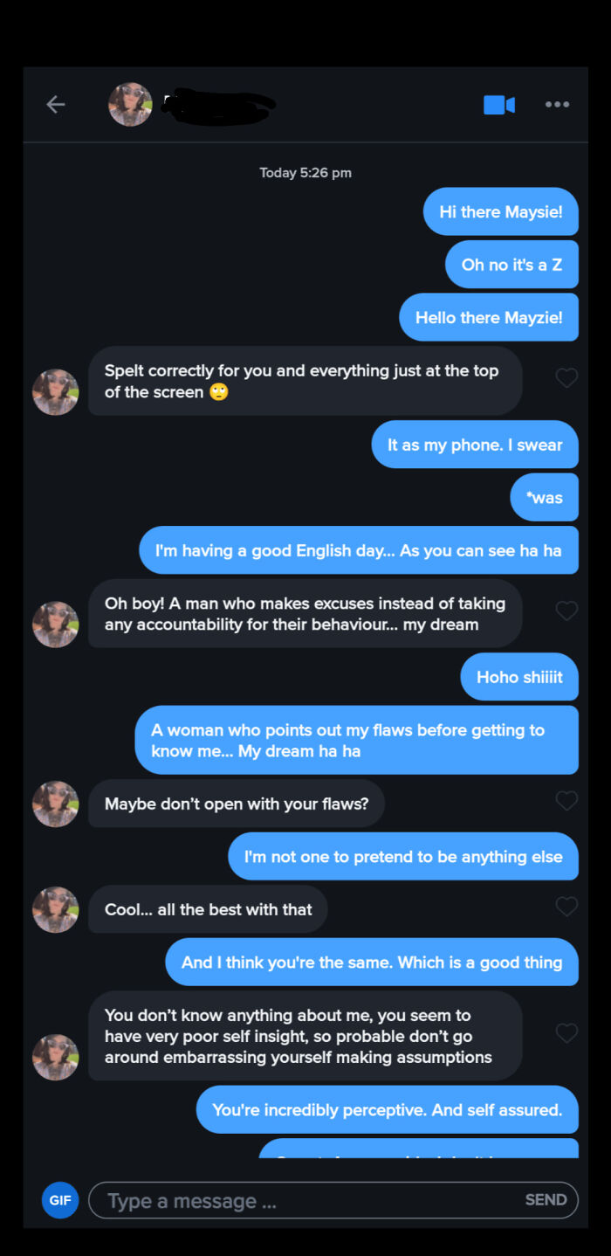Like the 'Oh boy! A man who makes excuses' message
The height and width of the screenshot is (1256, 611).
[566, 611]
